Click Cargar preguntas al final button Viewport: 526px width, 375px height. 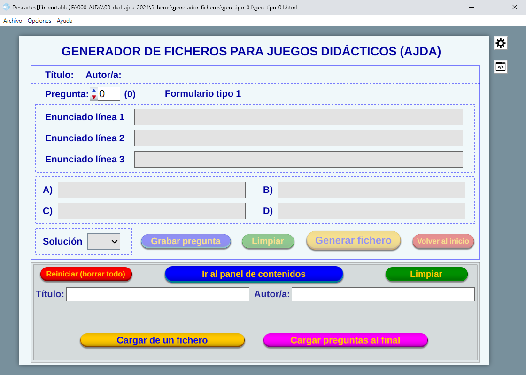coord(345,340)
